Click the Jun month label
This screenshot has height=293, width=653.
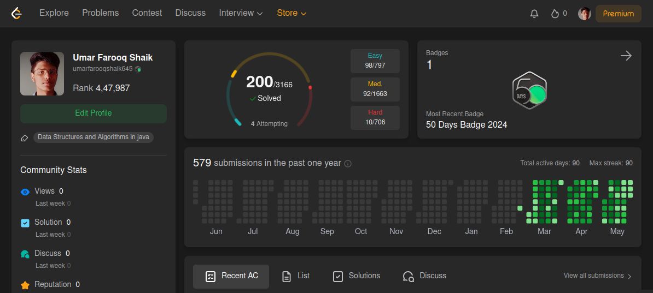pyautogui.click(x=215, y=232)
